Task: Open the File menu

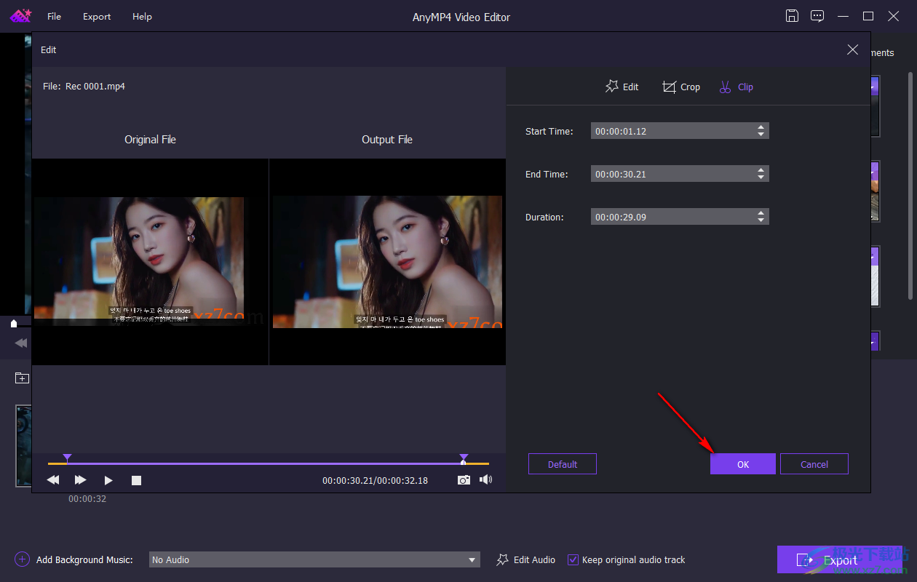Action: pyautogui.click(x=54, y=16)
